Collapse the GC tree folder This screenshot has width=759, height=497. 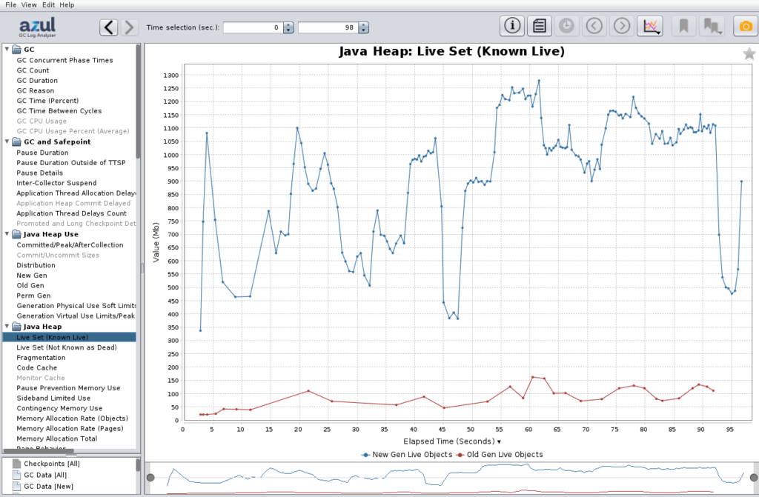tap(7, 50)
